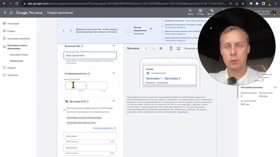Add suggestion 'настройка рекламы в гугле'
This screenshot has width=280, height=157.
[x=81, y=123]
